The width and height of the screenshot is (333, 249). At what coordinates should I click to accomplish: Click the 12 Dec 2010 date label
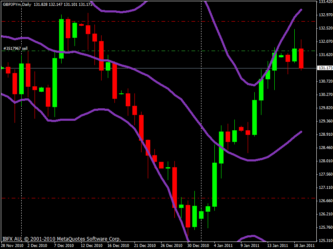coord(92,246)
